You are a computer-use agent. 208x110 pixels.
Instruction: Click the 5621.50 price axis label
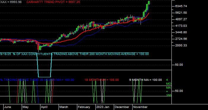tap(181, 12)
